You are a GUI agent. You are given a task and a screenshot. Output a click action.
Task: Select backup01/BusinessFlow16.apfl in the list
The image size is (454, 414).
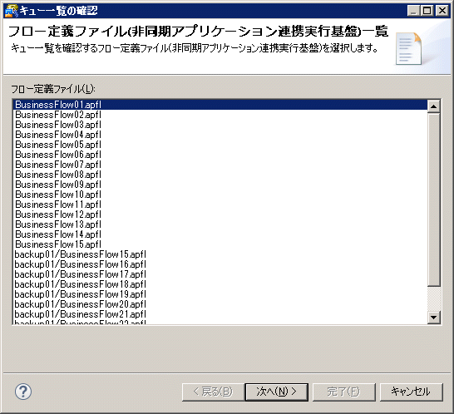click(220, 264)
